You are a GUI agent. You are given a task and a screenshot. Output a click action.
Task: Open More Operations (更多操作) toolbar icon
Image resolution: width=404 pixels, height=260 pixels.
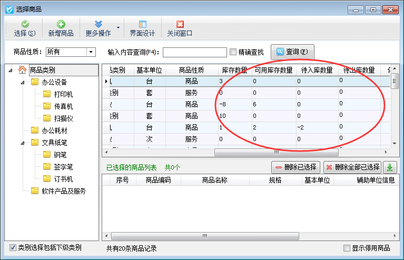tap(98, 24)
